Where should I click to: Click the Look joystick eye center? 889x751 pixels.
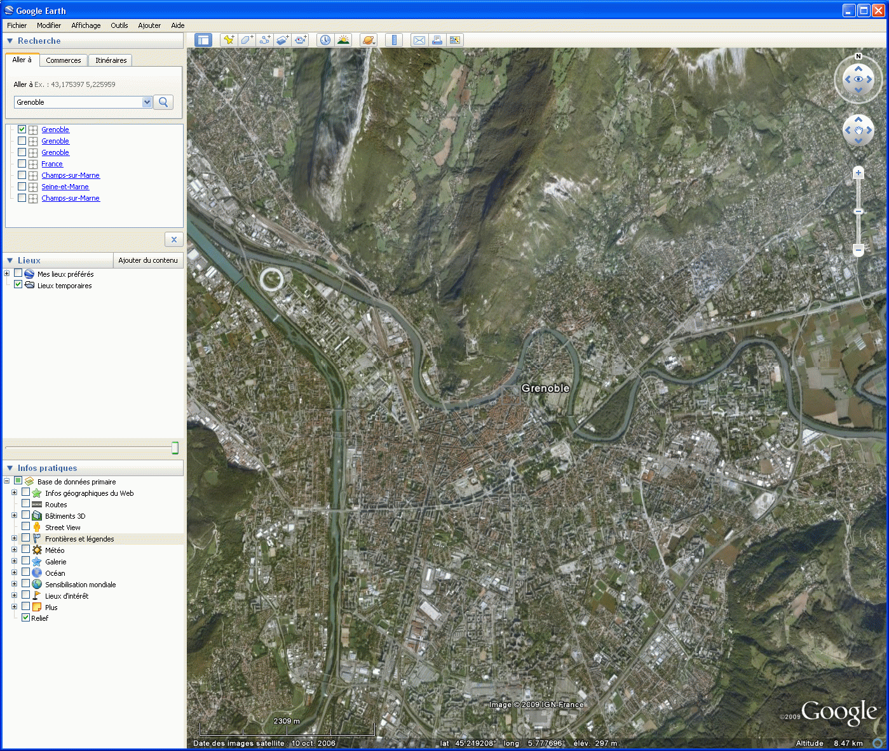tap(858, 79)
